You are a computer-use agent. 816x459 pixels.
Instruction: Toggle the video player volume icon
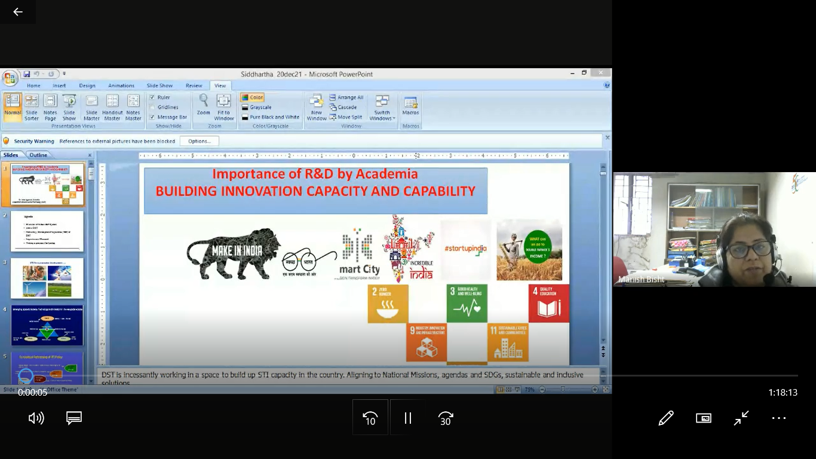click(36, 418)
